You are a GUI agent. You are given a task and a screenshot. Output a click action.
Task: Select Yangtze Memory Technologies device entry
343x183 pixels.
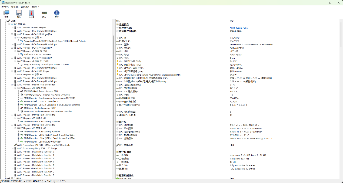click(46, 65)
